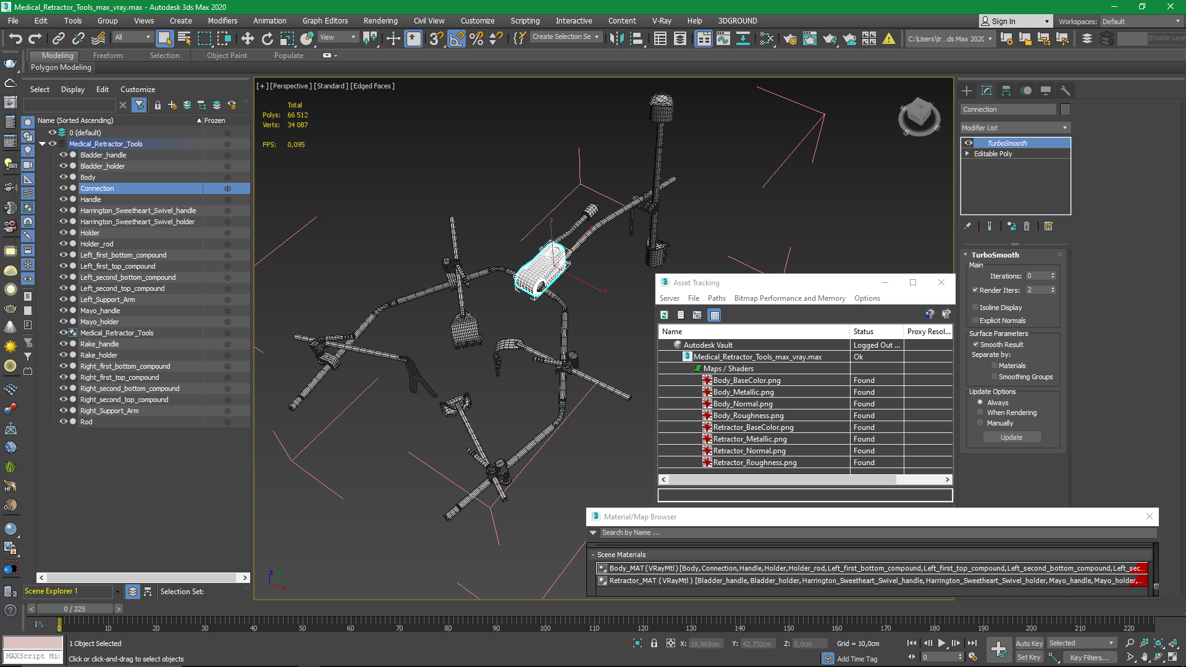Activate the Select and Scale tool
This screenshot has height=667, width=1186.
click(x=287, y=38)
